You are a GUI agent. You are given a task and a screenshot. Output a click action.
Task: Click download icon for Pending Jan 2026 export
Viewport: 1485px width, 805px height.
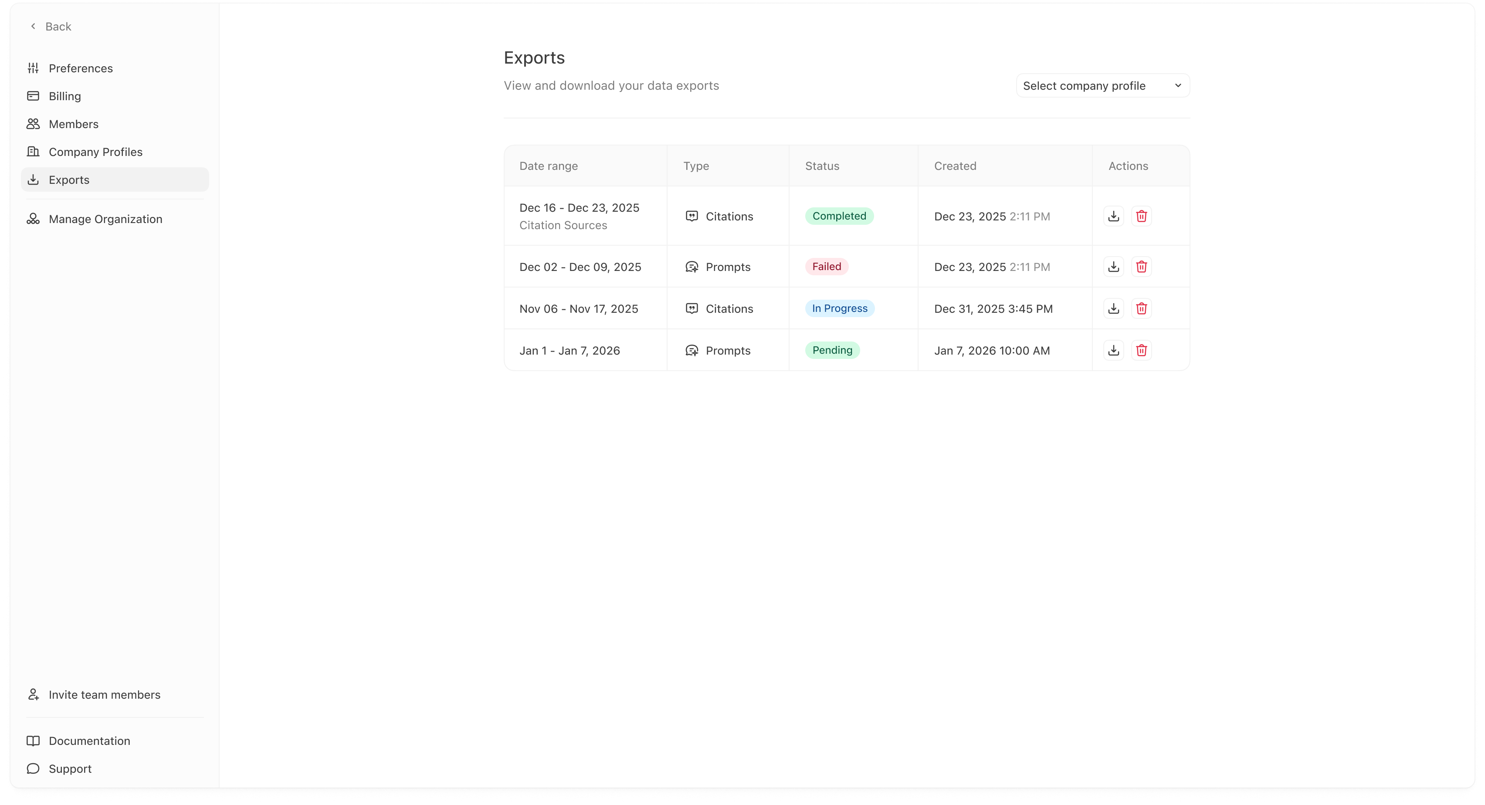point(1113,350)
